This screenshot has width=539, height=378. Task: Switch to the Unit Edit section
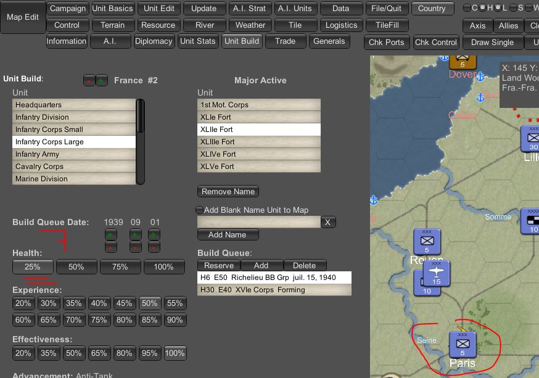[x=159, y=9]
